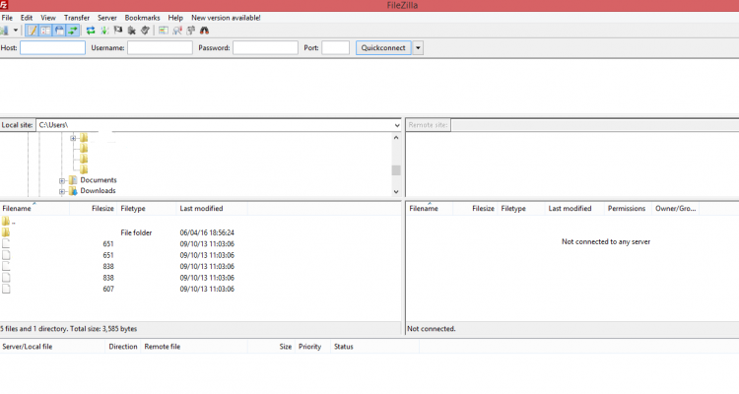This screenshot has width=739, height=394.
Task: Focus the Port input field
Action: click(x=336, y=47)
